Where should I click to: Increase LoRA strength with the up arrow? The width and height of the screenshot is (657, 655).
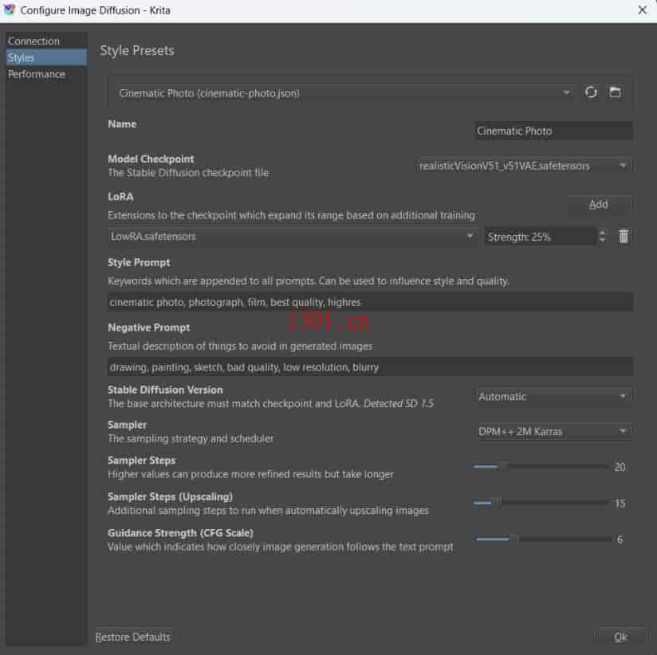(602, 233)
